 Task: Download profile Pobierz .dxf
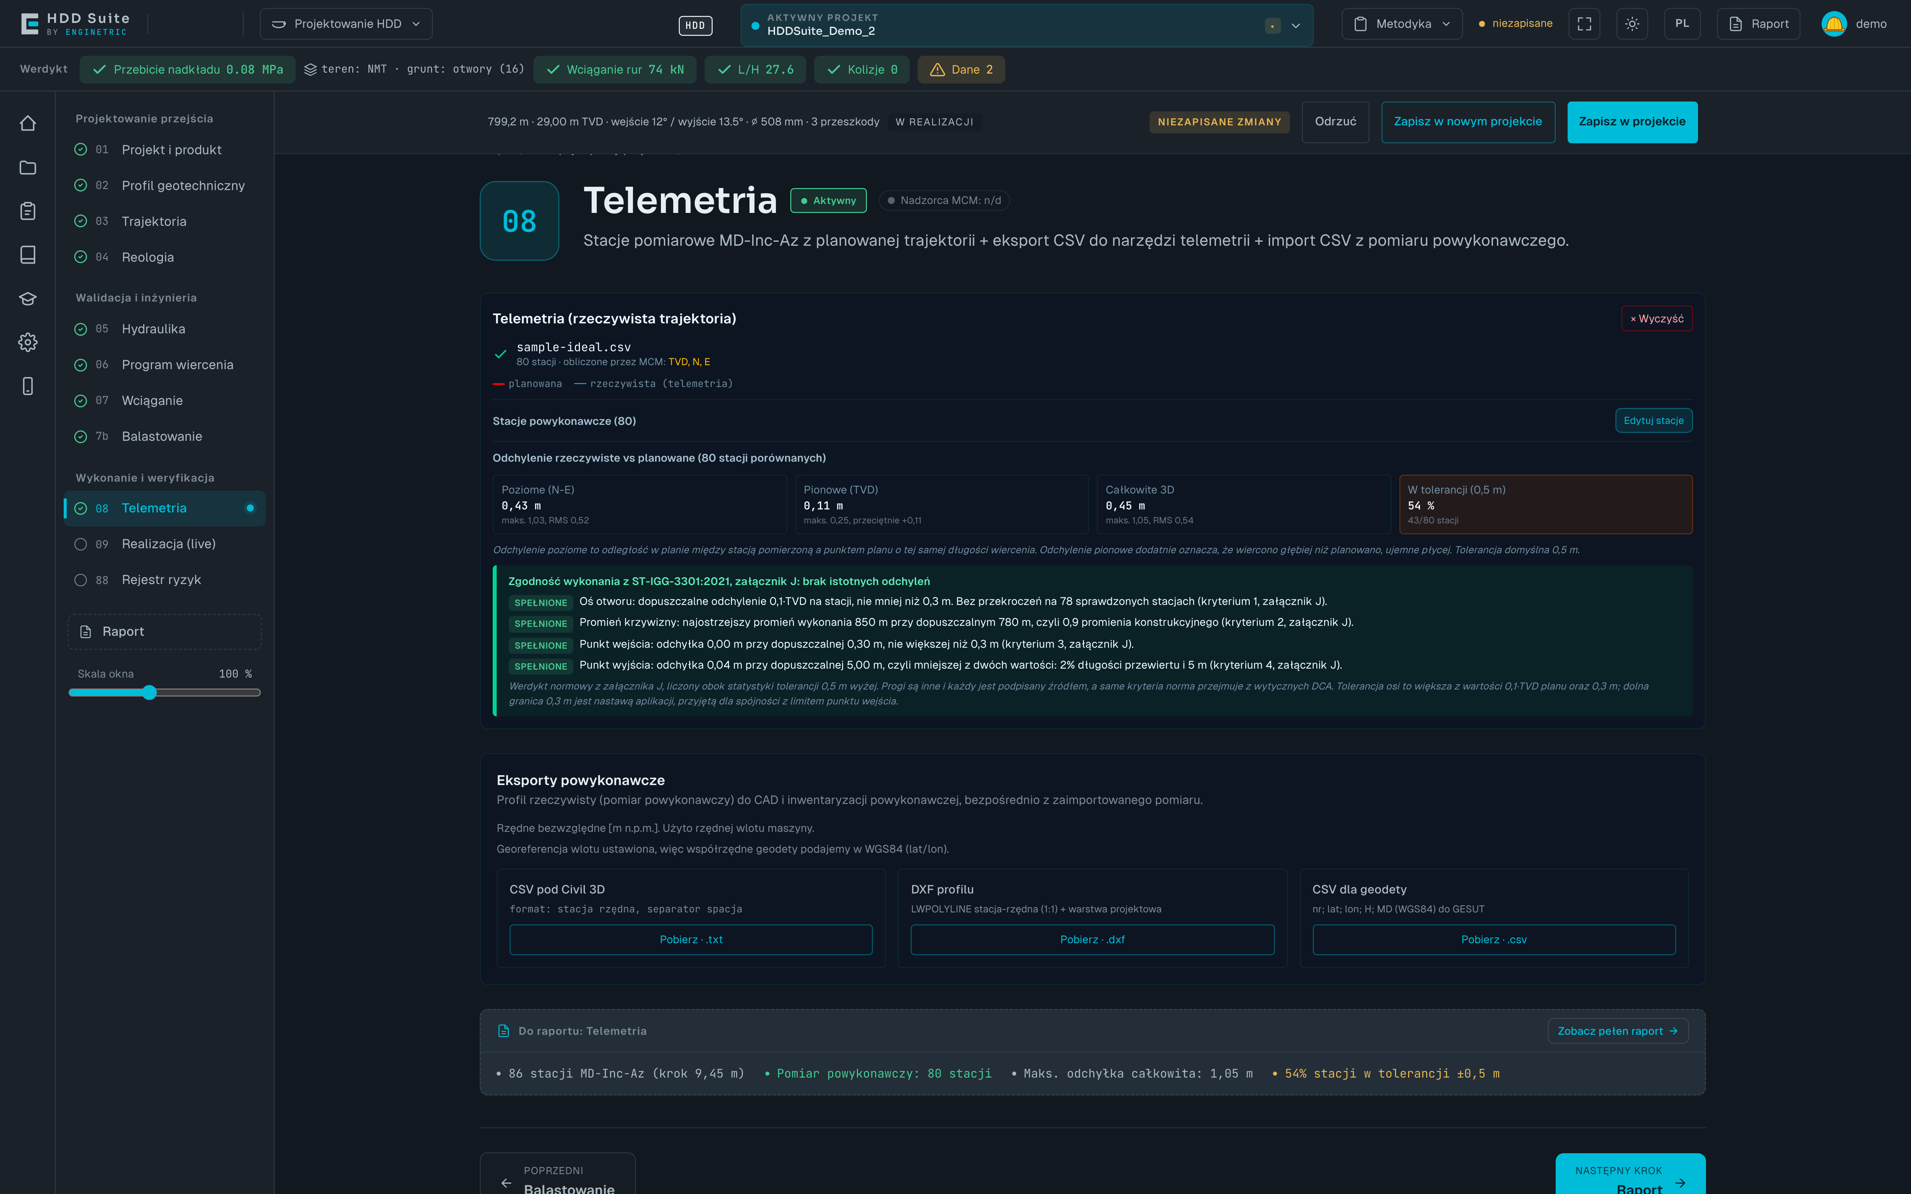click(x=1092, y=940)
